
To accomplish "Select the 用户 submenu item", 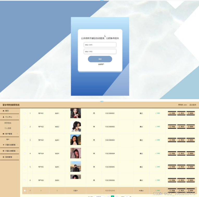I will tap(8, 139).
